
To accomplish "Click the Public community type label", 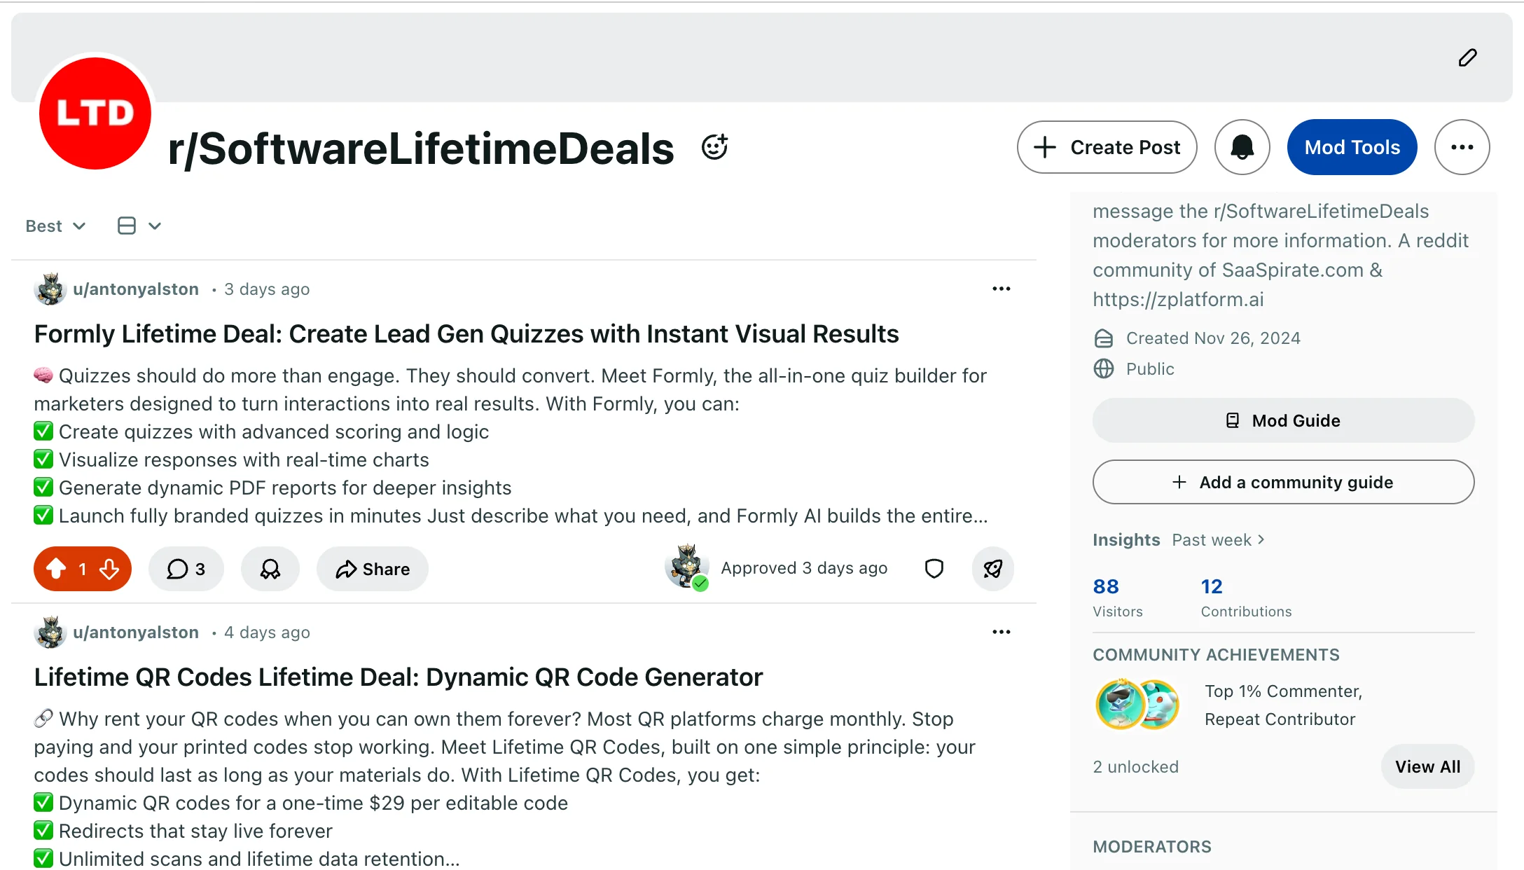I will coord(1150,369).
